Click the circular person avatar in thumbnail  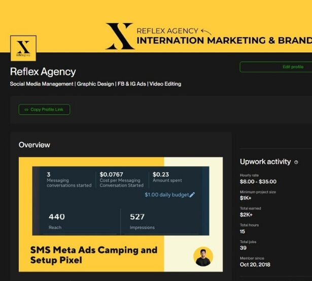point(203,257)
